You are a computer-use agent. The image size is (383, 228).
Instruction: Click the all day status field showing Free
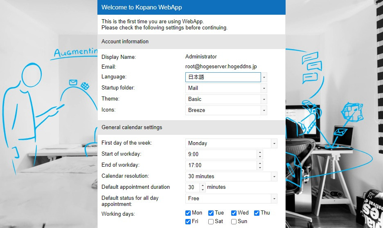[228, 199]
